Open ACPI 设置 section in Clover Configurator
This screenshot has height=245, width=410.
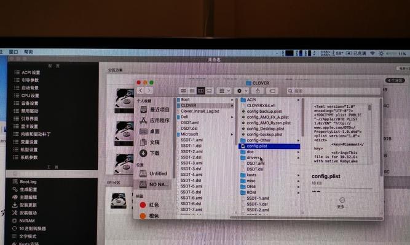[x=27, y=72]
